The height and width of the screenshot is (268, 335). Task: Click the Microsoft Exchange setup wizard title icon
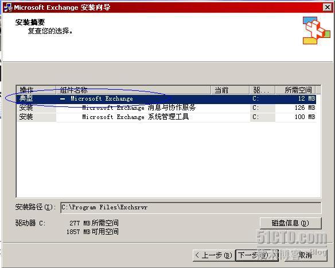(8, 7)
